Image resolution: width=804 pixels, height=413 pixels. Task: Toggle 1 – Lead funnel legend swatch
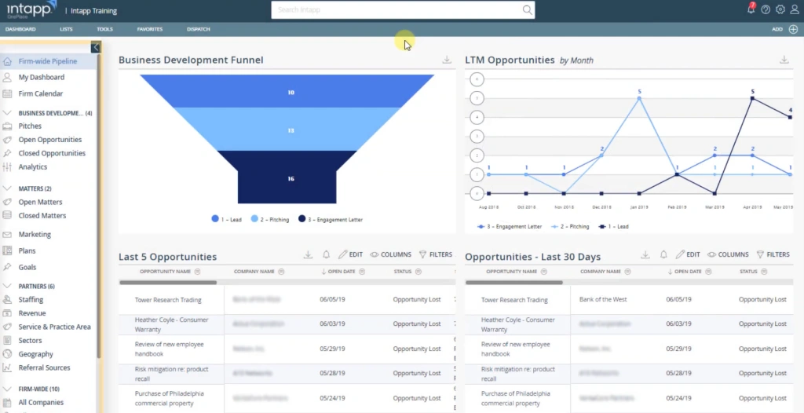coord(215,218)
